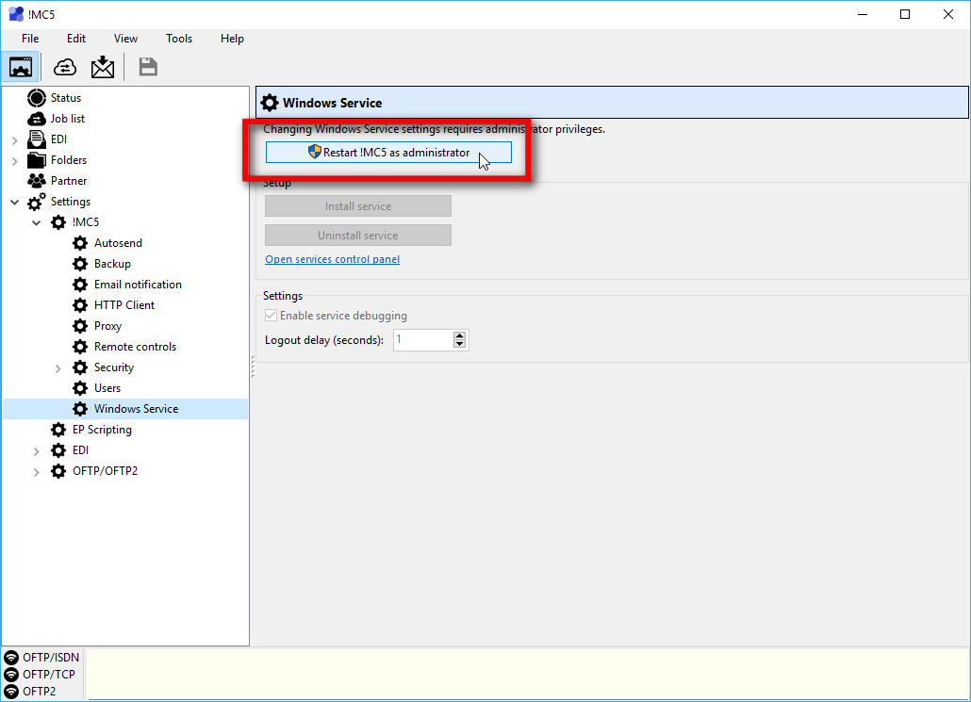Open Job list cloud icon
Viewport: 971px width, 702px height.
[x=37, y=119]
